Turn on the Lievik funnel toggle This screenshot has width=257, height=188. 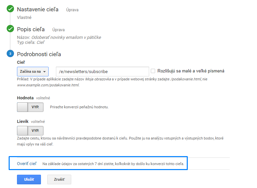[x=30, y=131]
